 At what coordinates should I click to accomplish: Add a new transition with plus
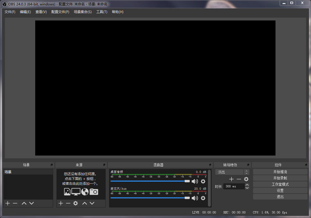(x=231, y=179)
